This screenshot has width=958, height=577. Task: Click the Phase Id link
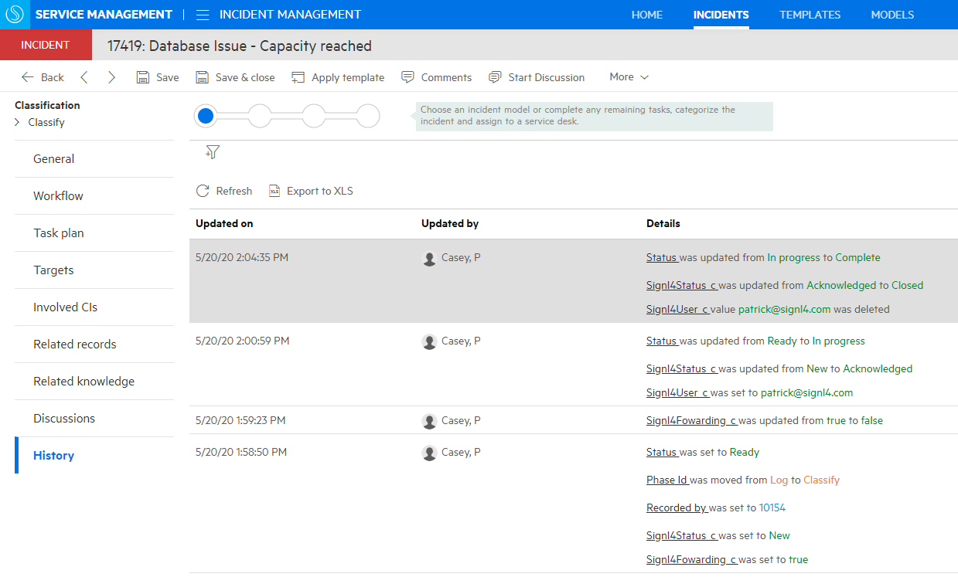click(667, 480)
